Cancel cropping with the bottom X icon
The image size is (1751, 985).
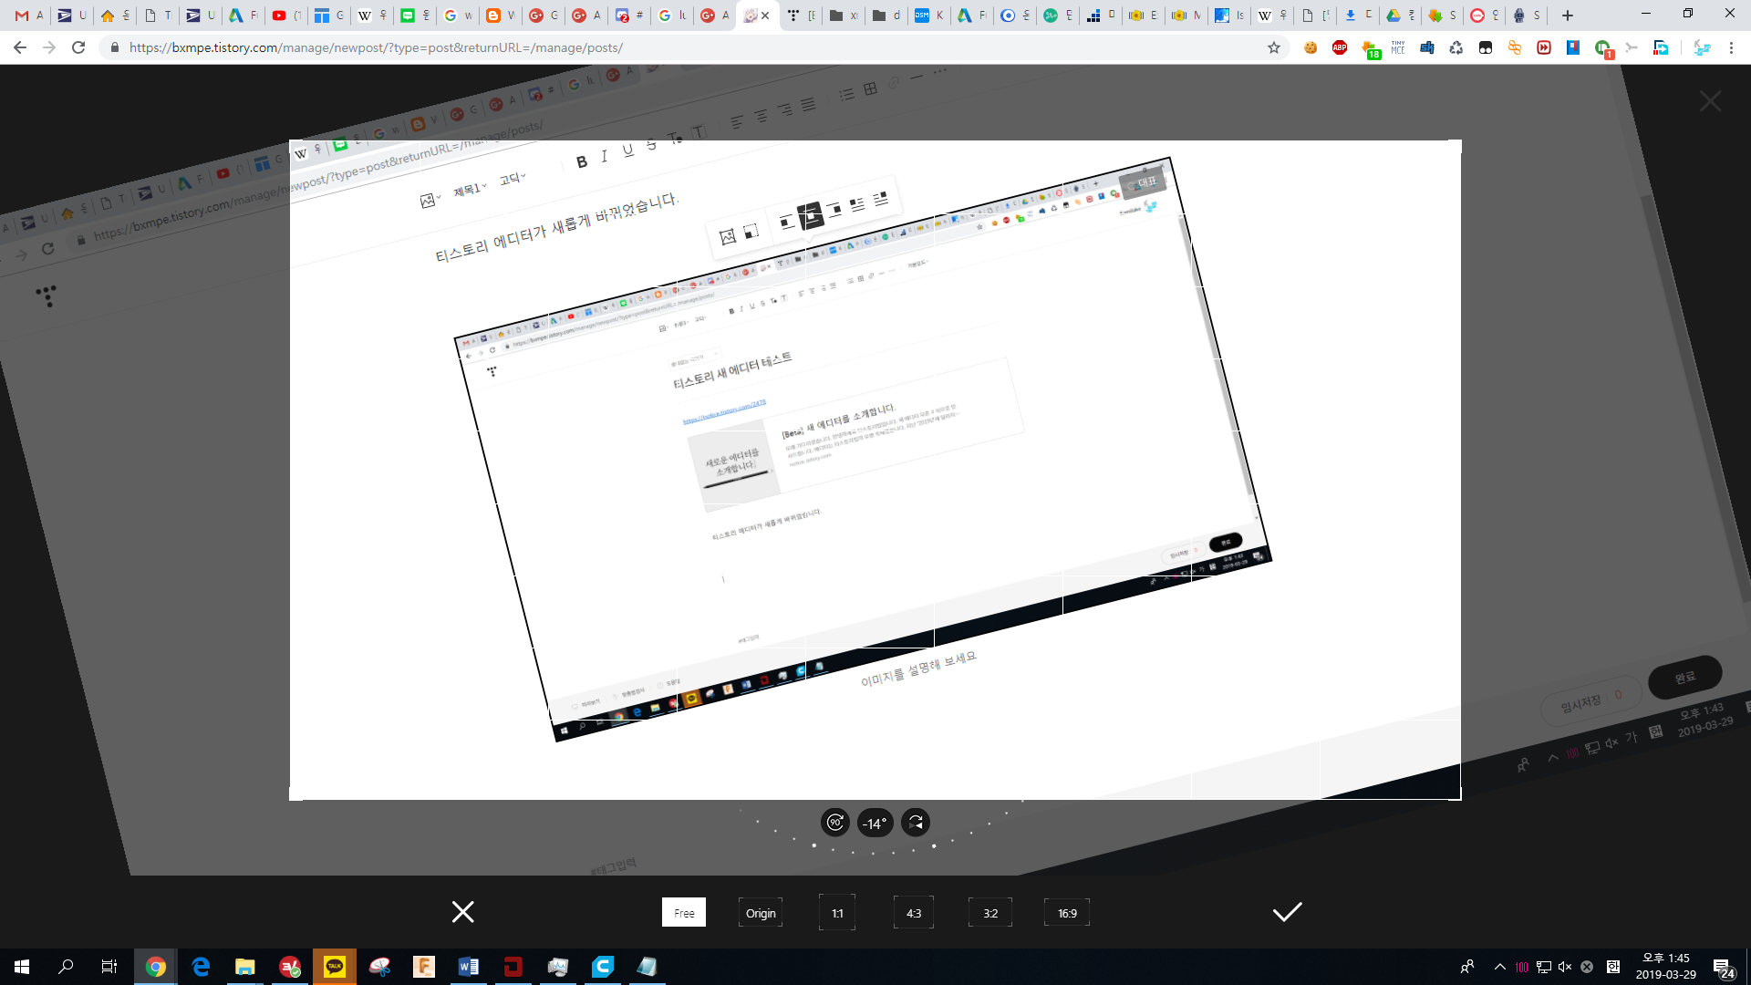(463, 912)
